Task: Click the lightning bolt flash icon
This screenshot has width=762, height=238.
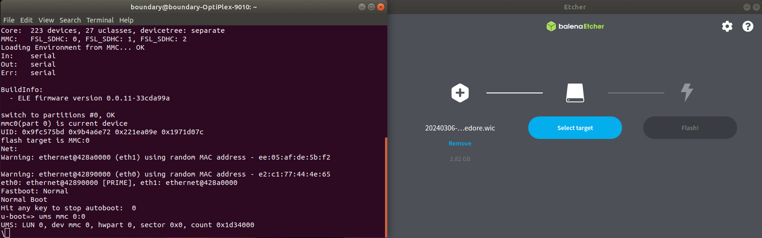Action: click(x=687, y=92)
